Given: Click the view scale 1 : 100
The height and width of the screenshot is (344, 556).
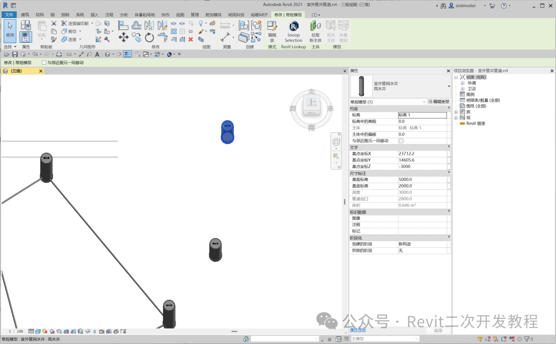Looking at the screenshot, I should tap(15, 331).
